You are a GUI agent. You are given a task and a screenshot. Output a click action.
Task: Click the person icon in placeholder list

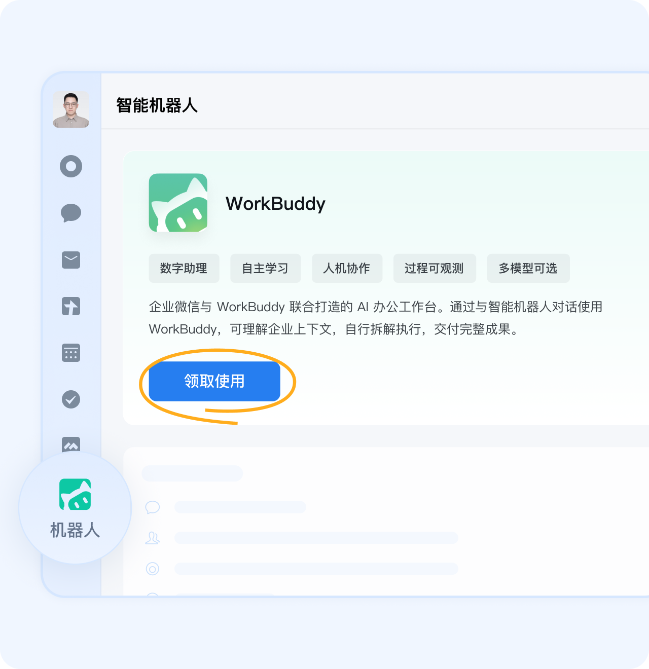pos(153,538)
